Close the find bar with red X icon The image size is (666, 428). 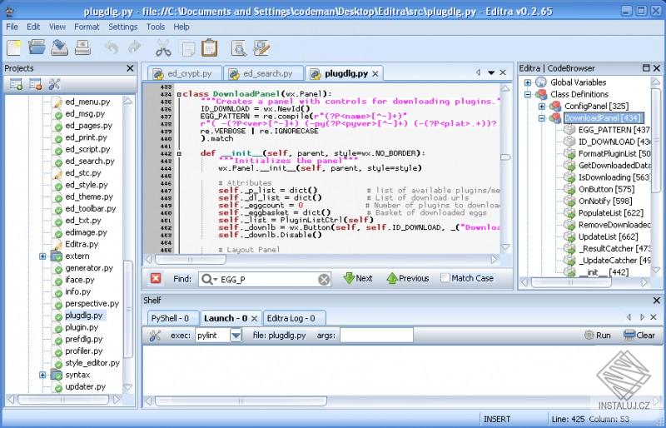click(x=156, y=278)
